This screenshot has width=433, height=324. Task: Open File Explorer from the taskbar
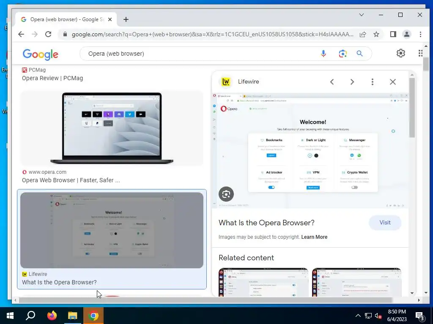point(73,316)
